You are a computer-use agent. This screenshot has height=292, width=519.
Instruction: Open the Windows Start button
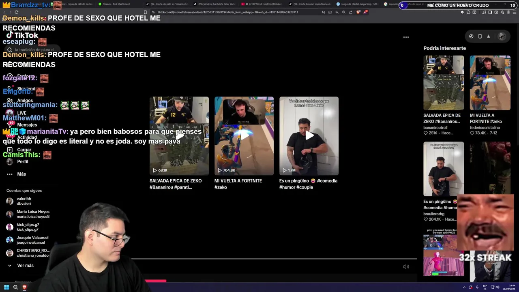6,287
